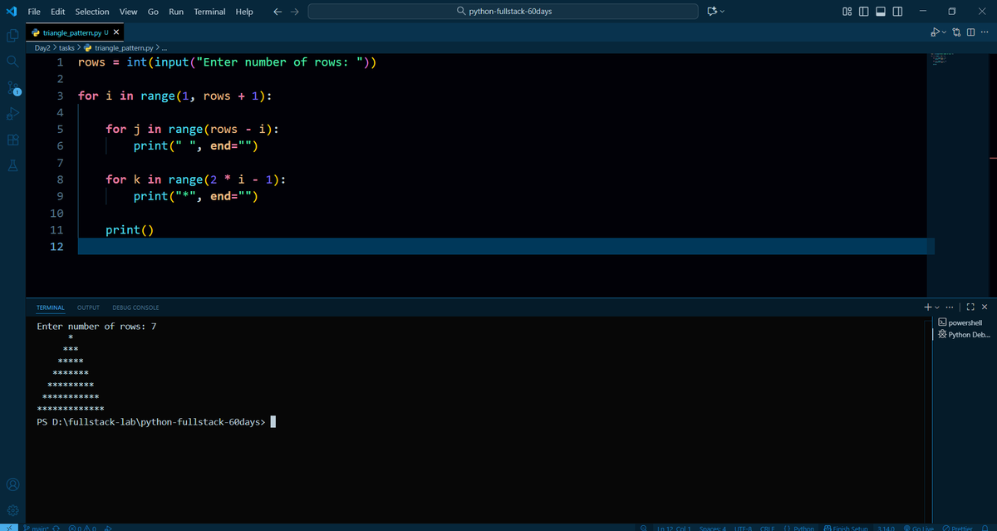The height and width of the screenshot is (531, 997).
Task: Click Finish Setup in the status bar
Action: tap(847, 527)
